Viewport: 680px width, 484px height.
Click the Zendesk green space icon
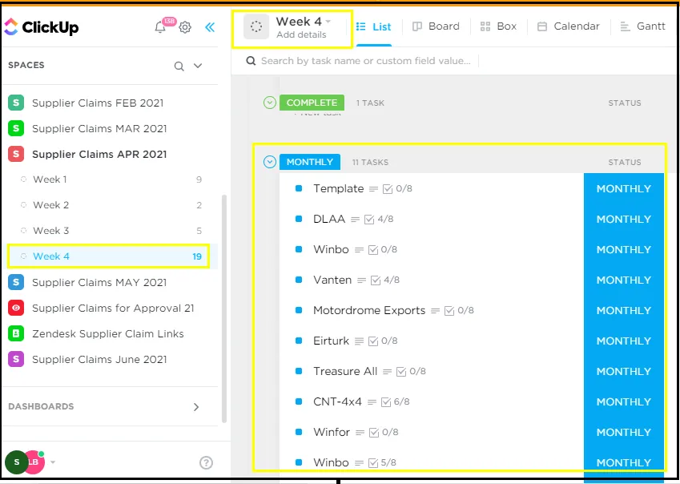[x=16, y=333]
